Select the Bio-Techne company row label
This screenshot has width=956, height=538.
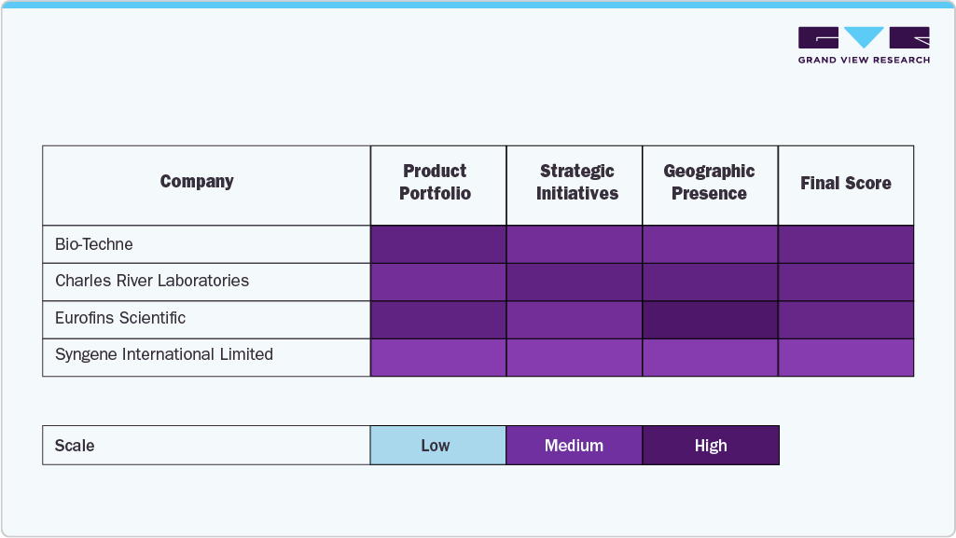click(95, 244)
